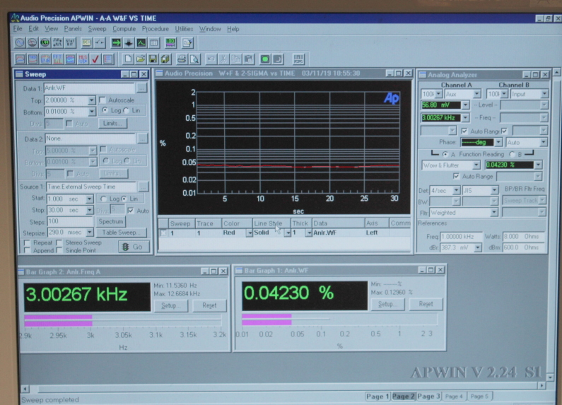Click the Spectrum button
The image size is (562, 405).
pyautogui.click(x=111, y=221)
